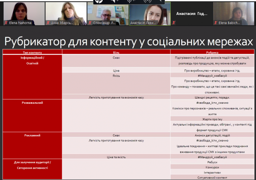Click the muted mic icon on Анастасия Год tile
The width and height of the screenshot is (256, 180).
[174, 23]
